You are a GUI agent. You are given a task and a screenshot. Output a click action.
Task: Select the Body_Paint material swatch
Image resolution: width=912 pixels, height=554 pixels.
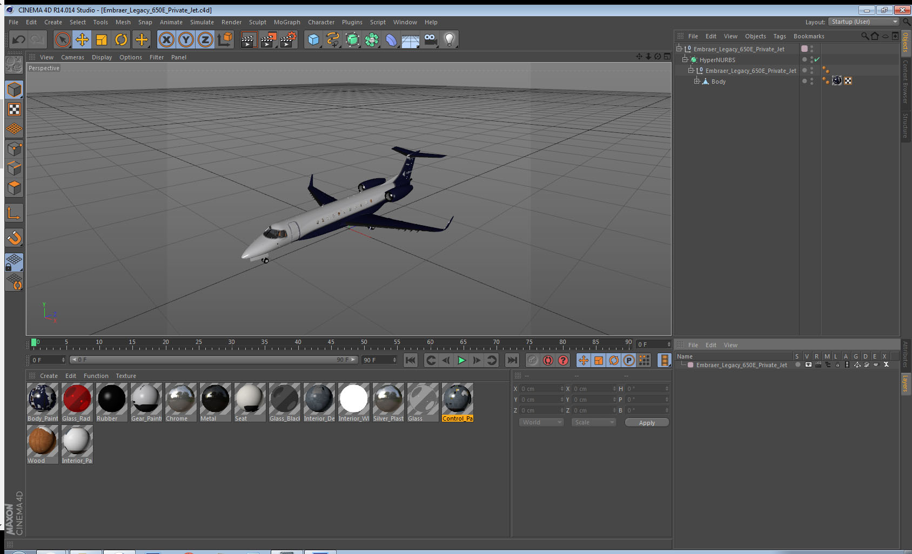[43, 402]
